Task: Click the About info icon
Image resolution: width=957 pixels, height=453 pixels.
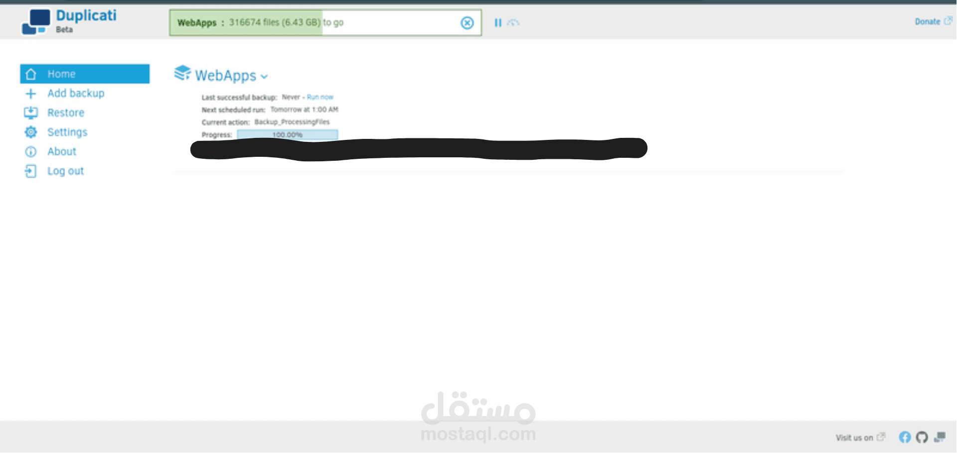Action: [31, 152]
